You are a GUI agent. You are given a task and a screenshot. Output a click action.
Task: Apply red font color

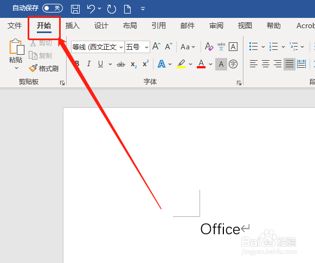coord(201,64)
